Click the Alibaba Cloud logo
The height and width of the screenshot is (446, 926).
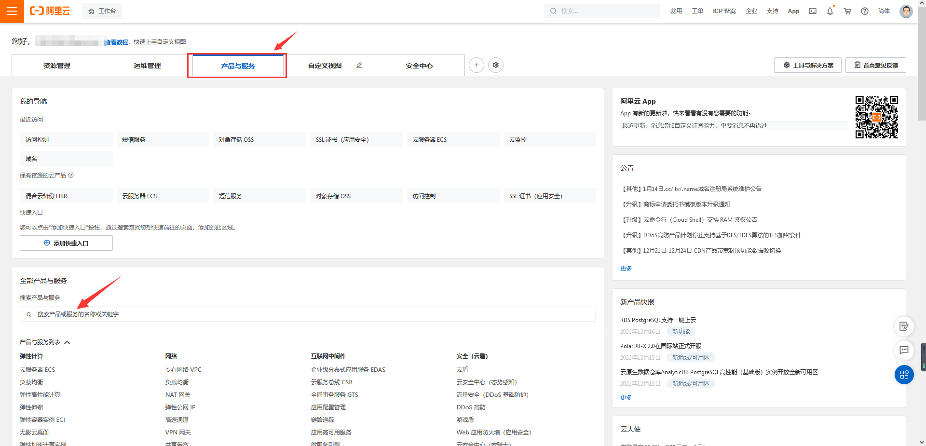(x=50, y=11)
